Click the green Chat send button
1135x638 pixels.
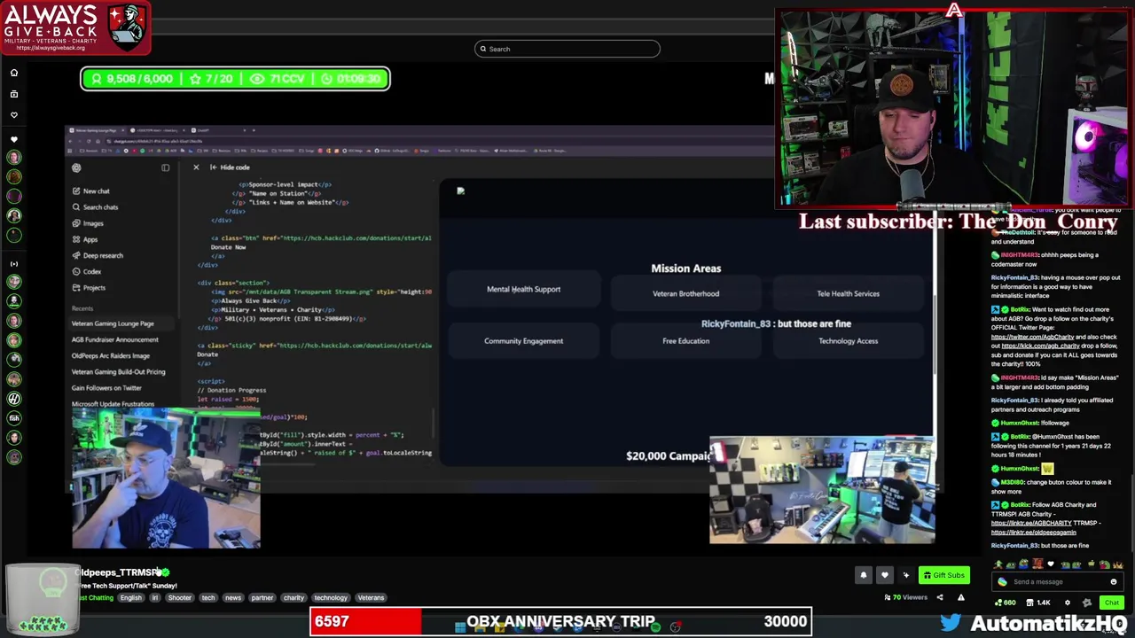pyautogui.click(x=1111, y=603)
